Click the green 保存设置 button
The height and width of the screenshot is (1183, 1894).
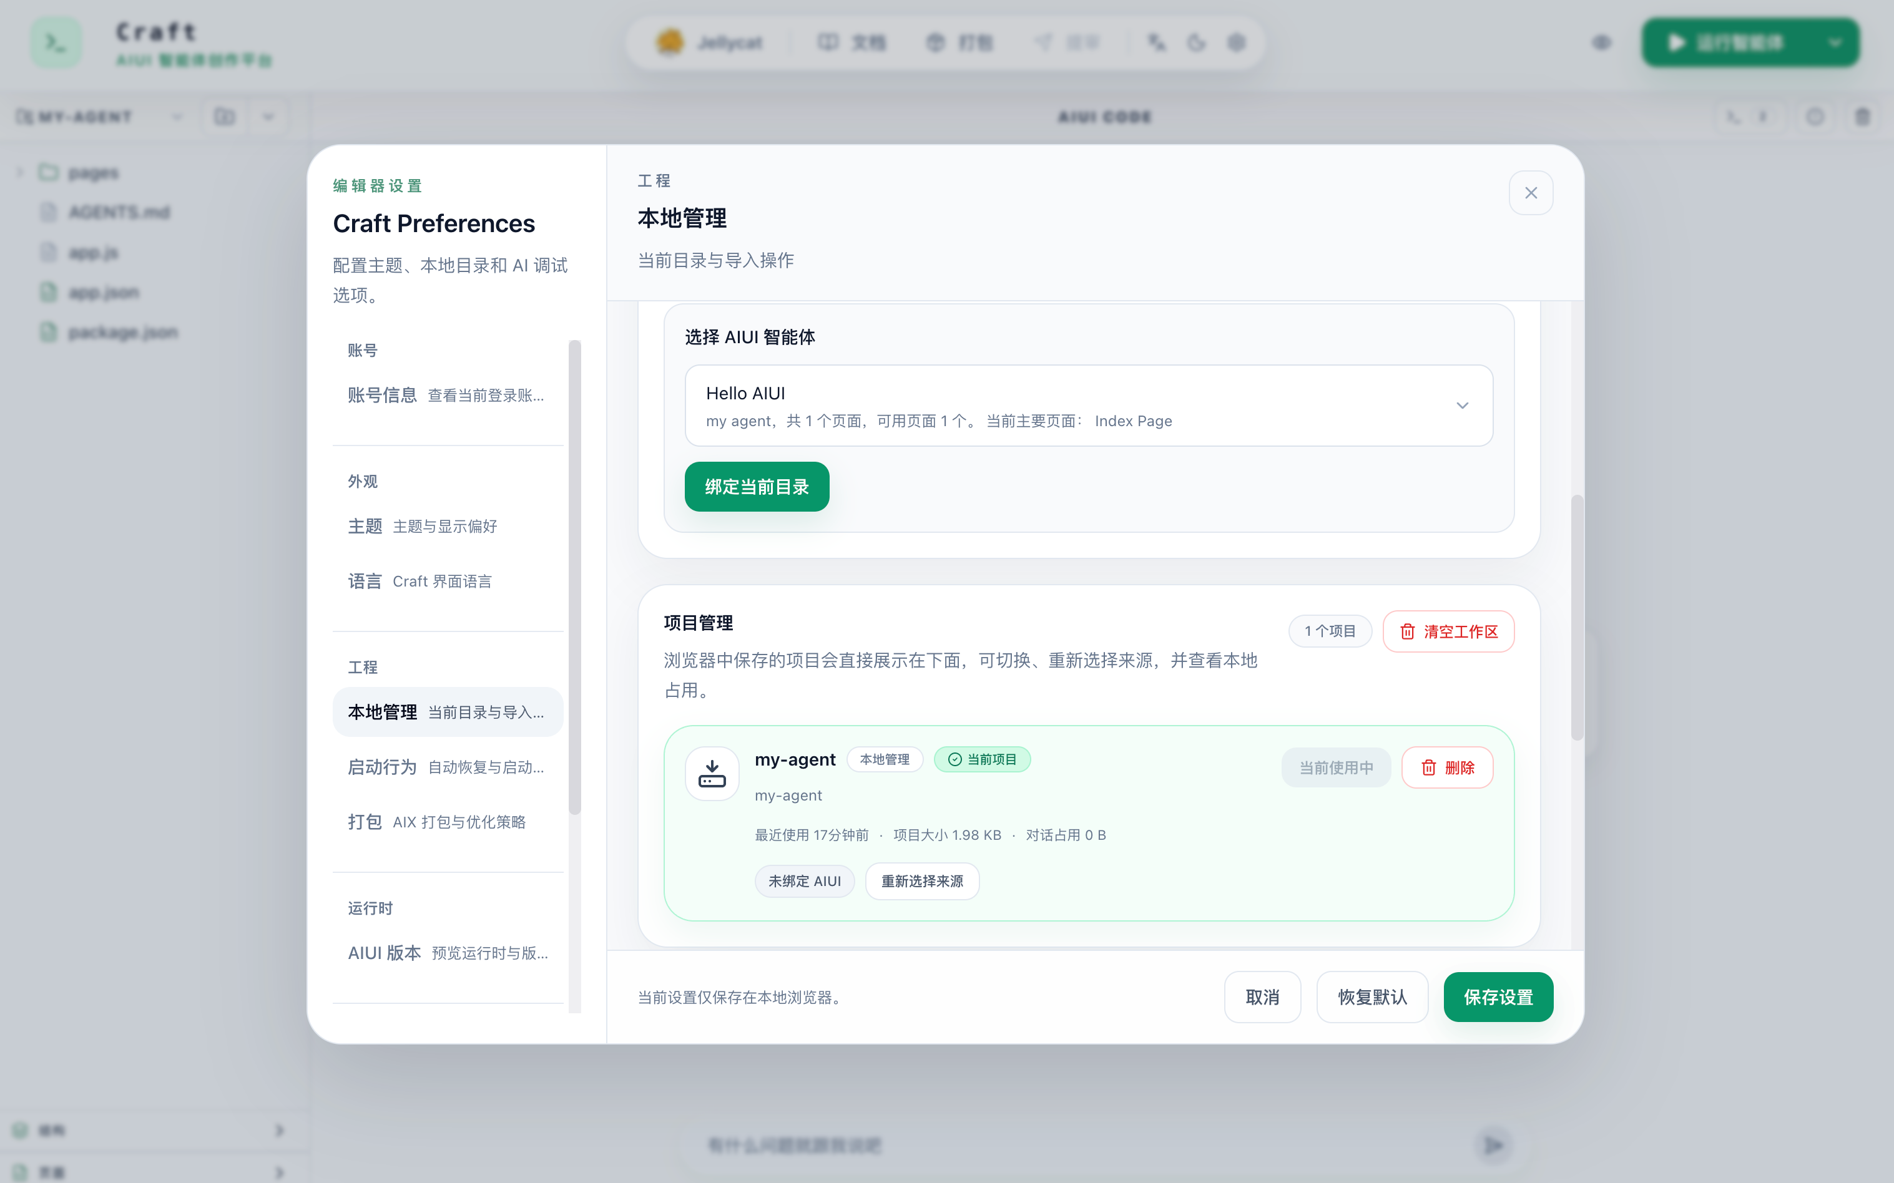point(1498,997)
